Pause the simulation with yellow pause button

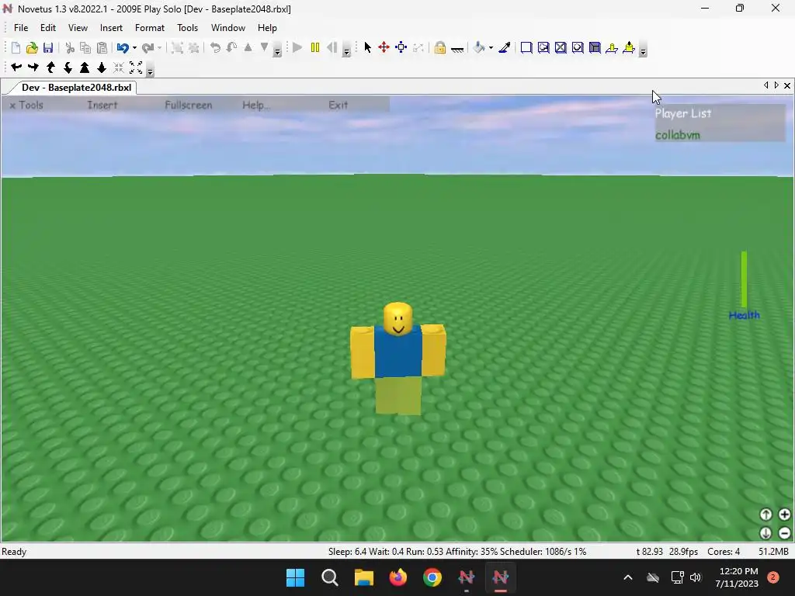click(x=315, y=47)
